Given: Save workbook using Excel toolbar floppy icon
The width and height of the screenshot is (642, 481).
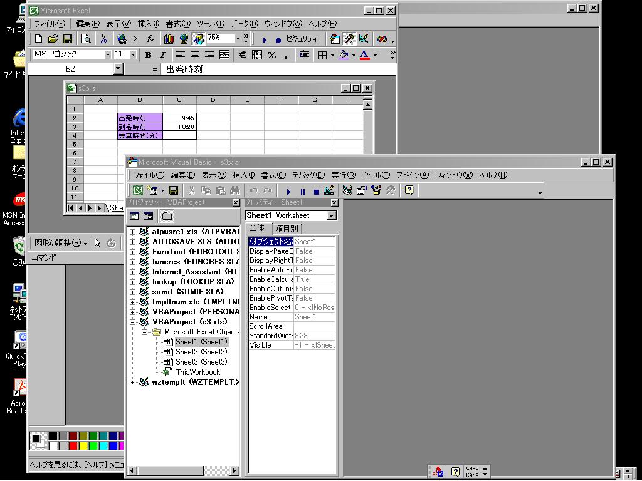Looking at the screenshot, I should point(68,39).
